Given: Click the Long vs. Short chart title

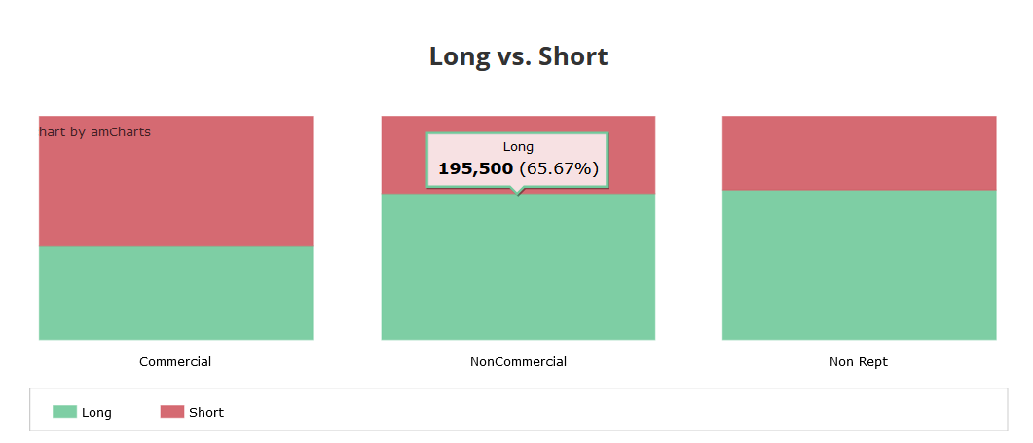Looking at the screenshot, I should coord(519,56).
